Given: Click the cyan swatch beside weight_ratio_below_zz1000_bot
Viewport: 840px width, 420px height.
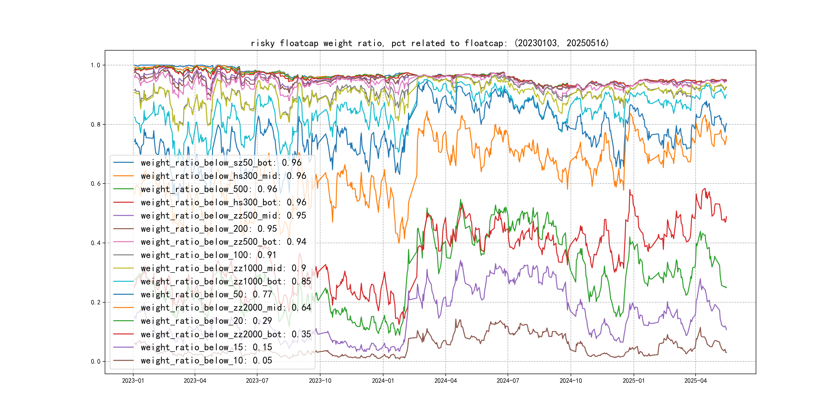Looking at the screenshot, I should point(123,281).
